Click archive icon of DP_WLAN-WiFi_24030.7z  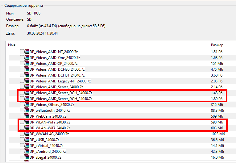(27, 122)
